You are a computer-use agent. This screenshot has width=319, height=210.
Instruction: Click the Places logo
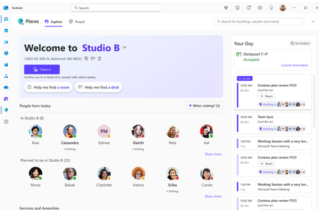point(21,21)
